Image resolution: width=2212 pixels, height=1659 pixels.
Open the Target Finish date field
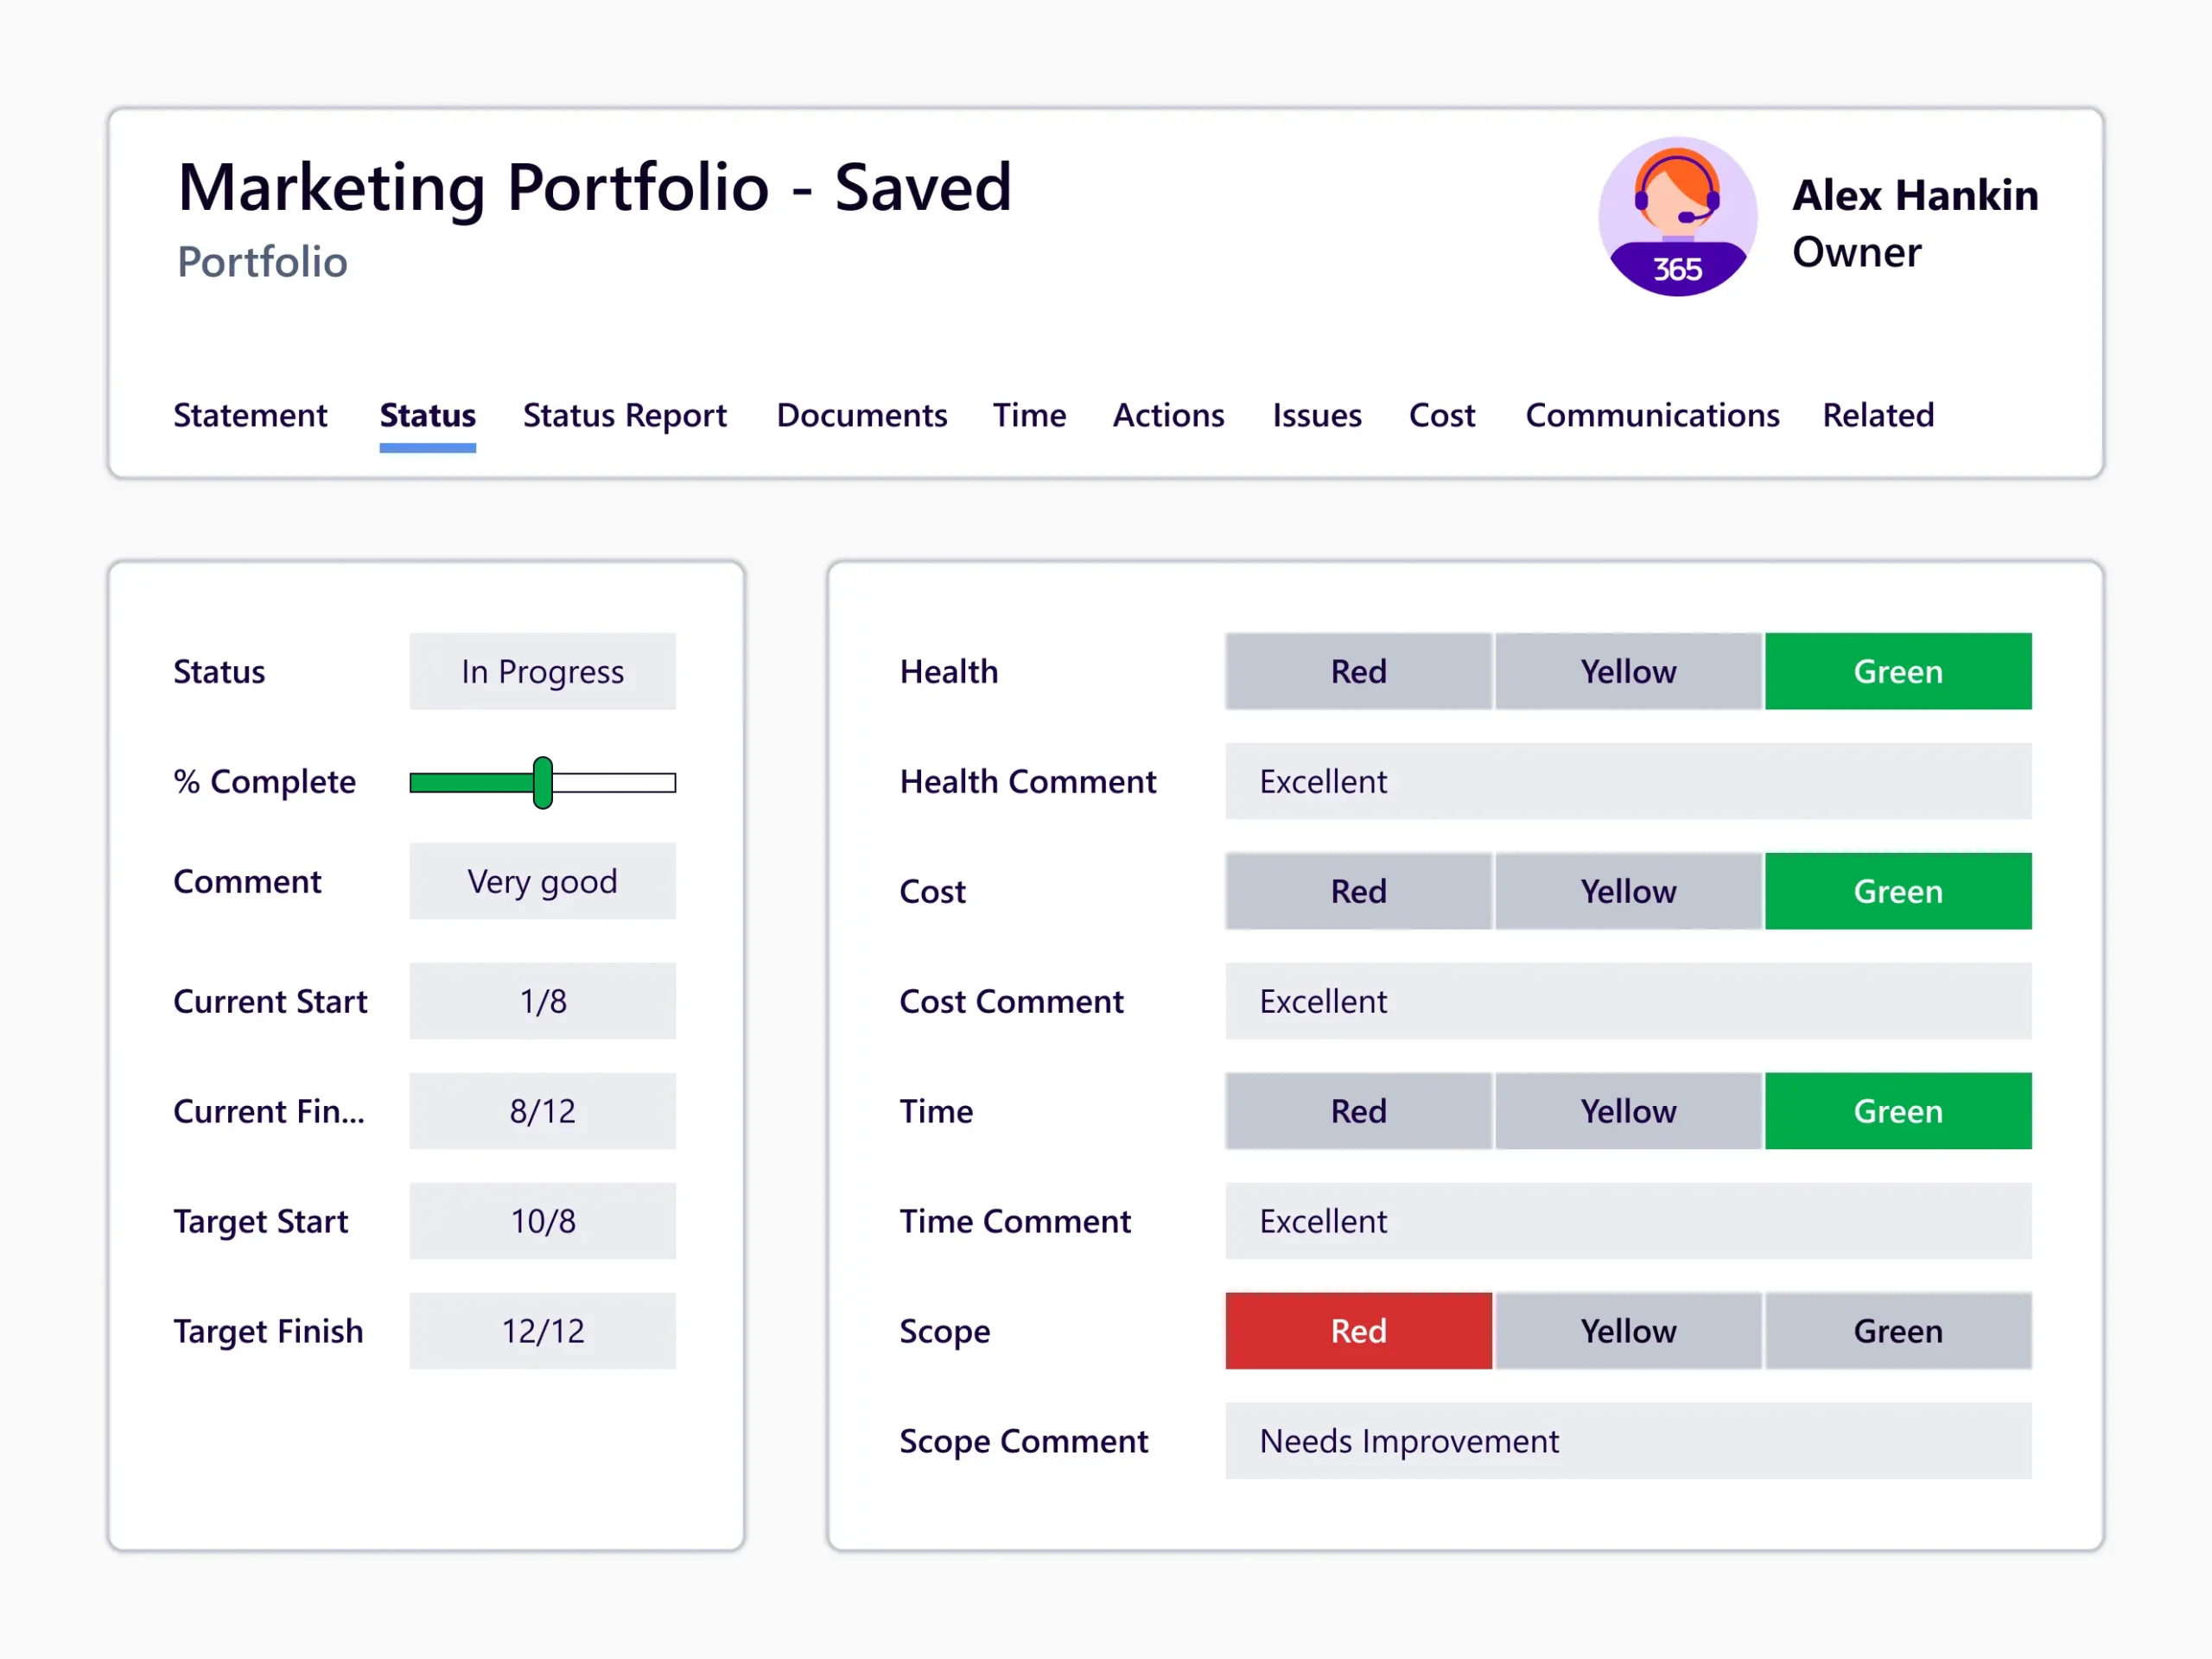542,1331
